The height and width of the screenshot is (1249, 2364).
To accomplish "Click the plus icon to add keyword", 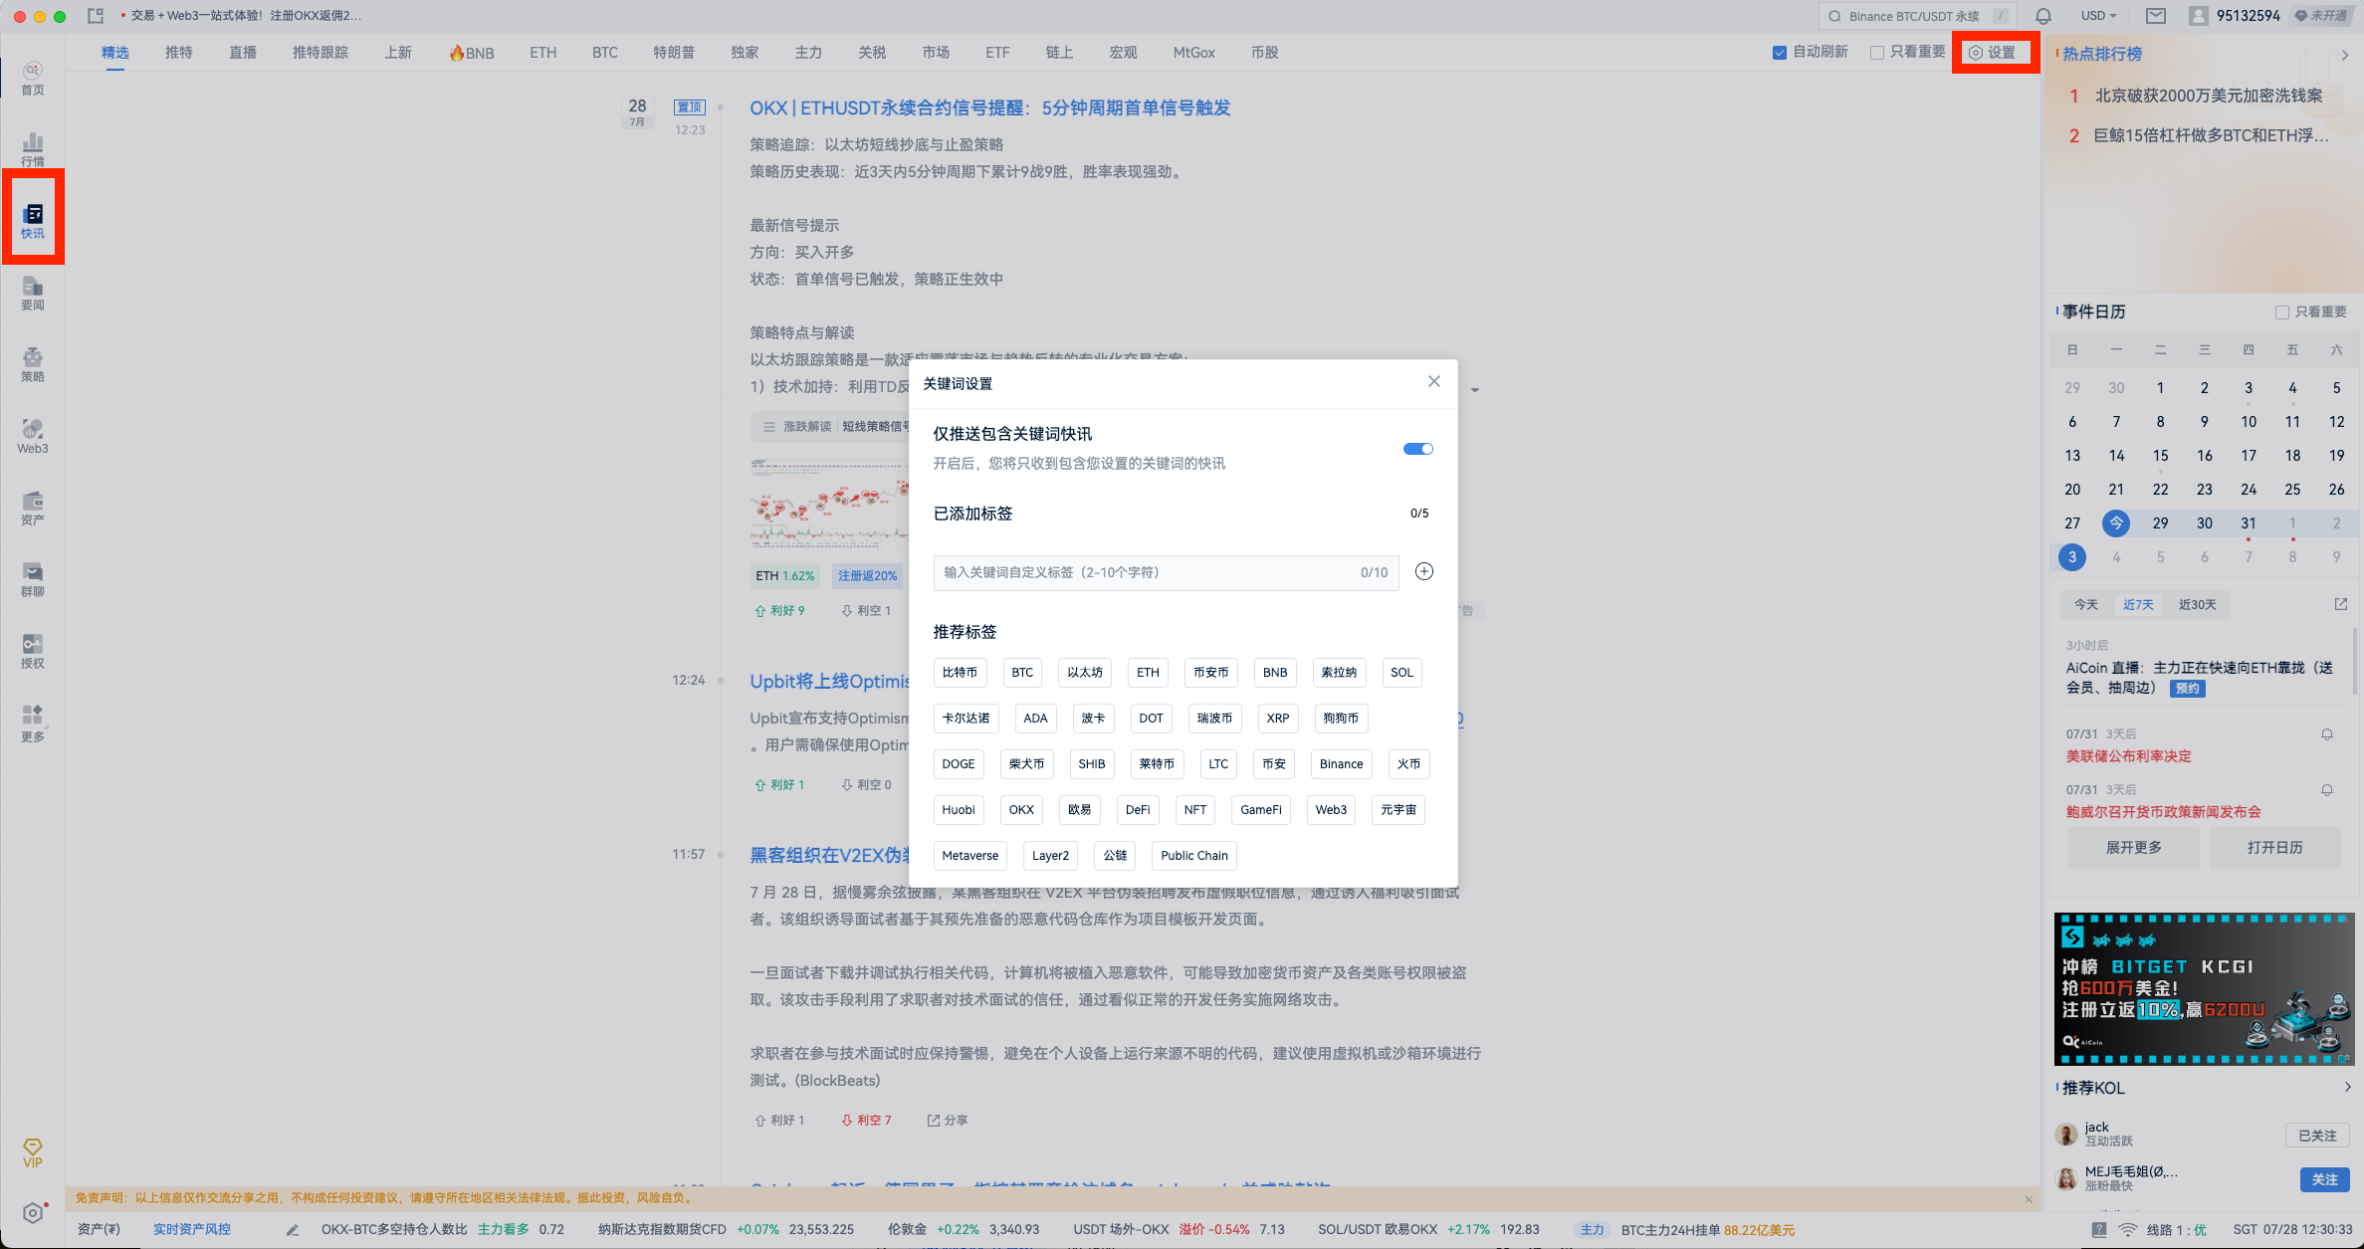I will (x=1424, y=571).
